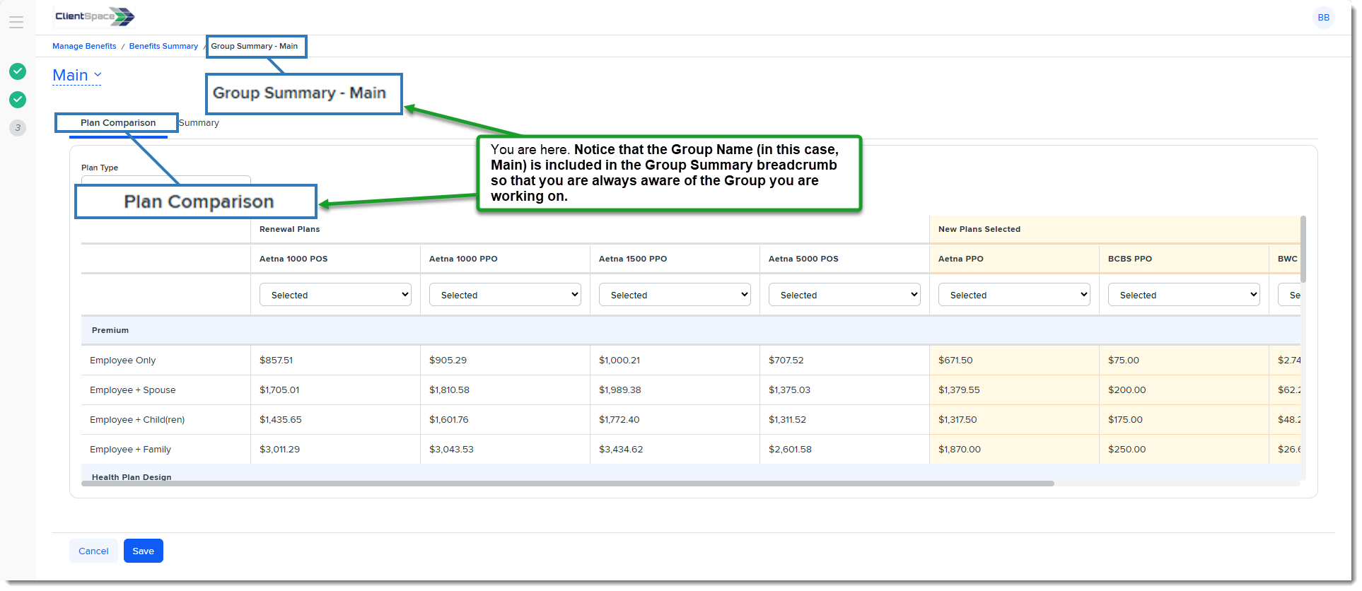
Task: Click the Employee + Spouse row label
Action: pyautogui.click(x=132, y=390)
